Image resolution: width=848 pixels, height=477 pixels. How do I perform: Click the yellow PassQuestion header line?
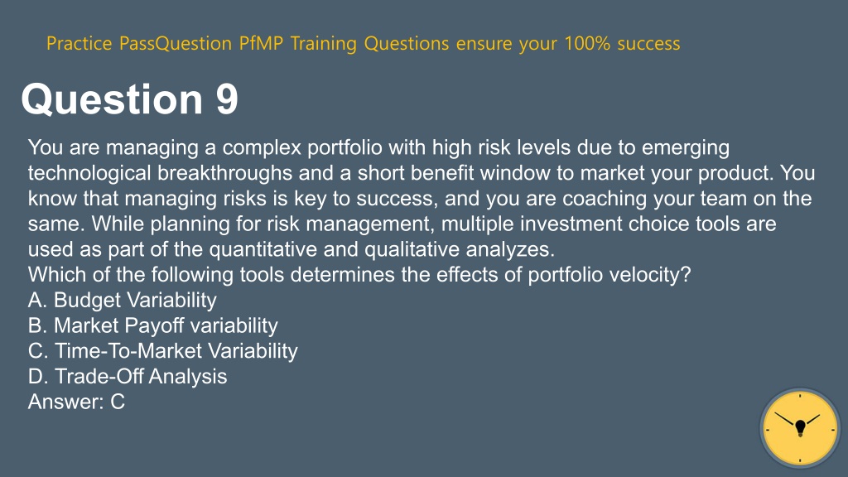coord(363,43)
